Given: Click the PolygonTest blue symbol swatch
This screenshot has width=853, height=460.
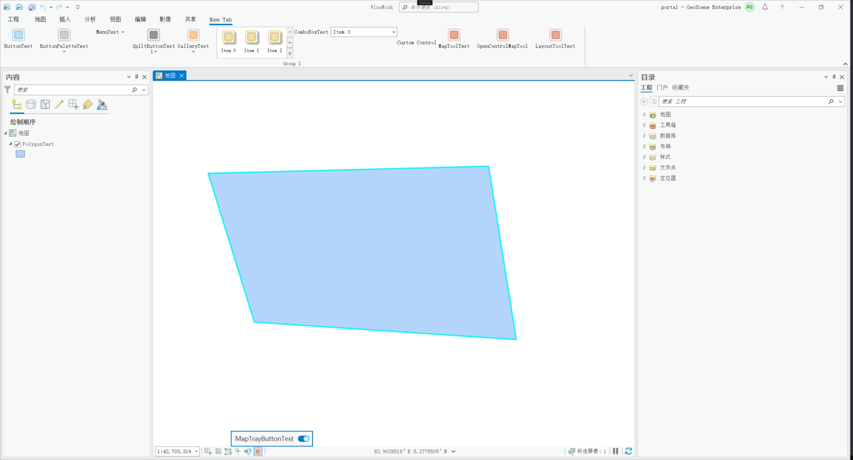Looking at the screenshot, I should coord(20,154).
